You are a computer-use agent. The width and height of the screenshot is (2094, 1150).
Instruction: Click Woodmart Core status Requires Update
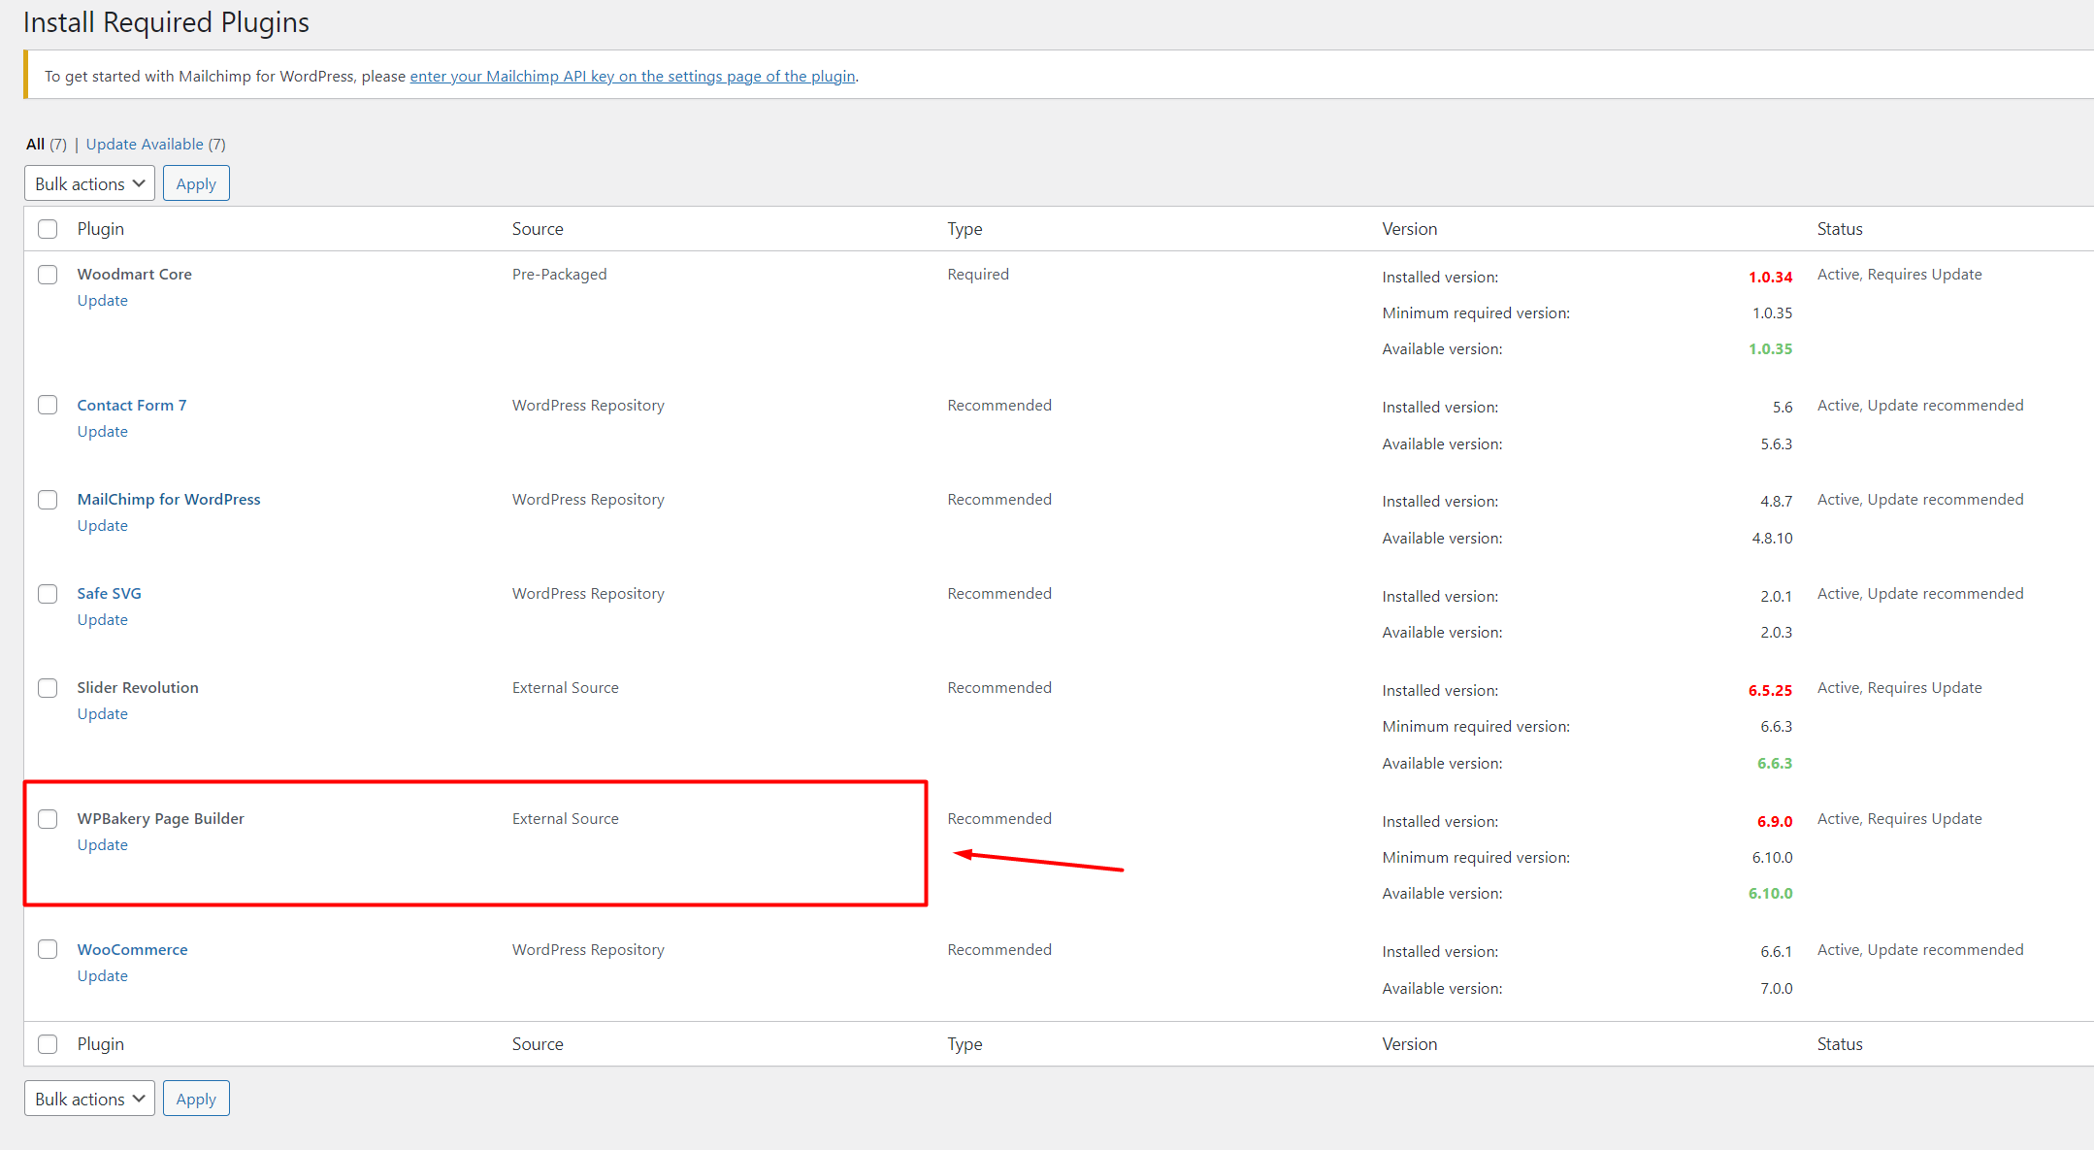tap(1899, 275)
